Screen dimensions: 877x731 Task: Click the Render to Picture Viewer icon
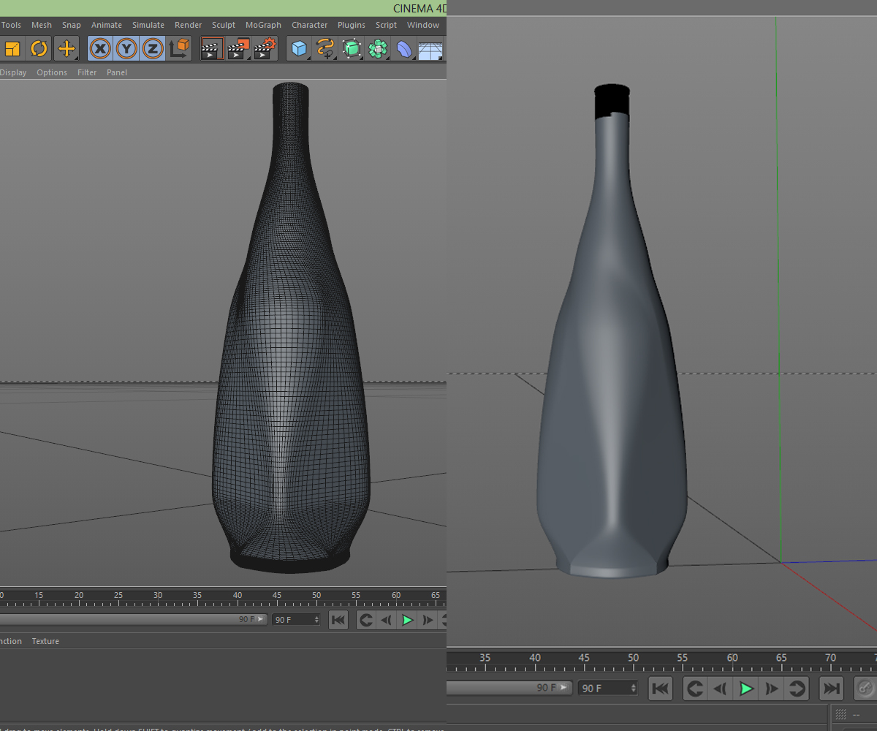(239, 49)
